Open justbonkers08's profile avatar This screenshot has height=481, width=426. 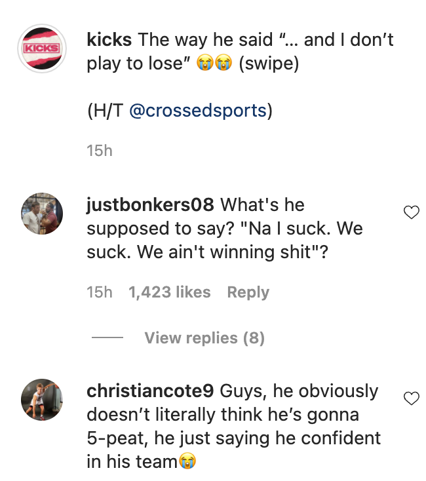[x=42, y=214]
